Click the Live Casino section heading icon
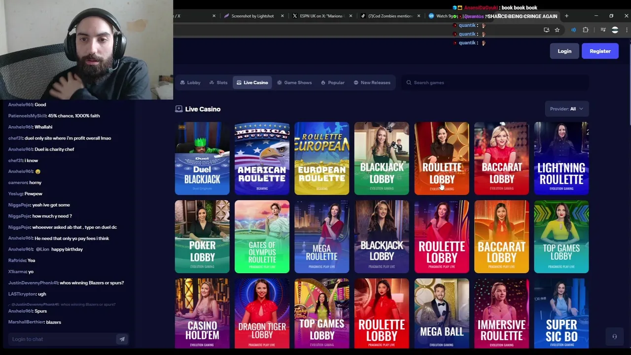The width and height of the screenshot is (631, 355). tap(178, 109)
